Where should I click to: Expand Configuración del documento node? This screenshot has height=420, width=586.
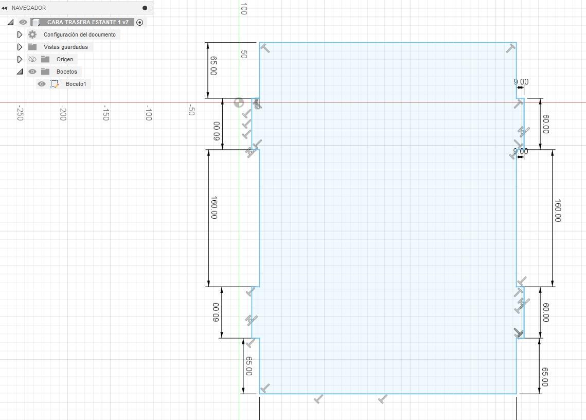20,35
